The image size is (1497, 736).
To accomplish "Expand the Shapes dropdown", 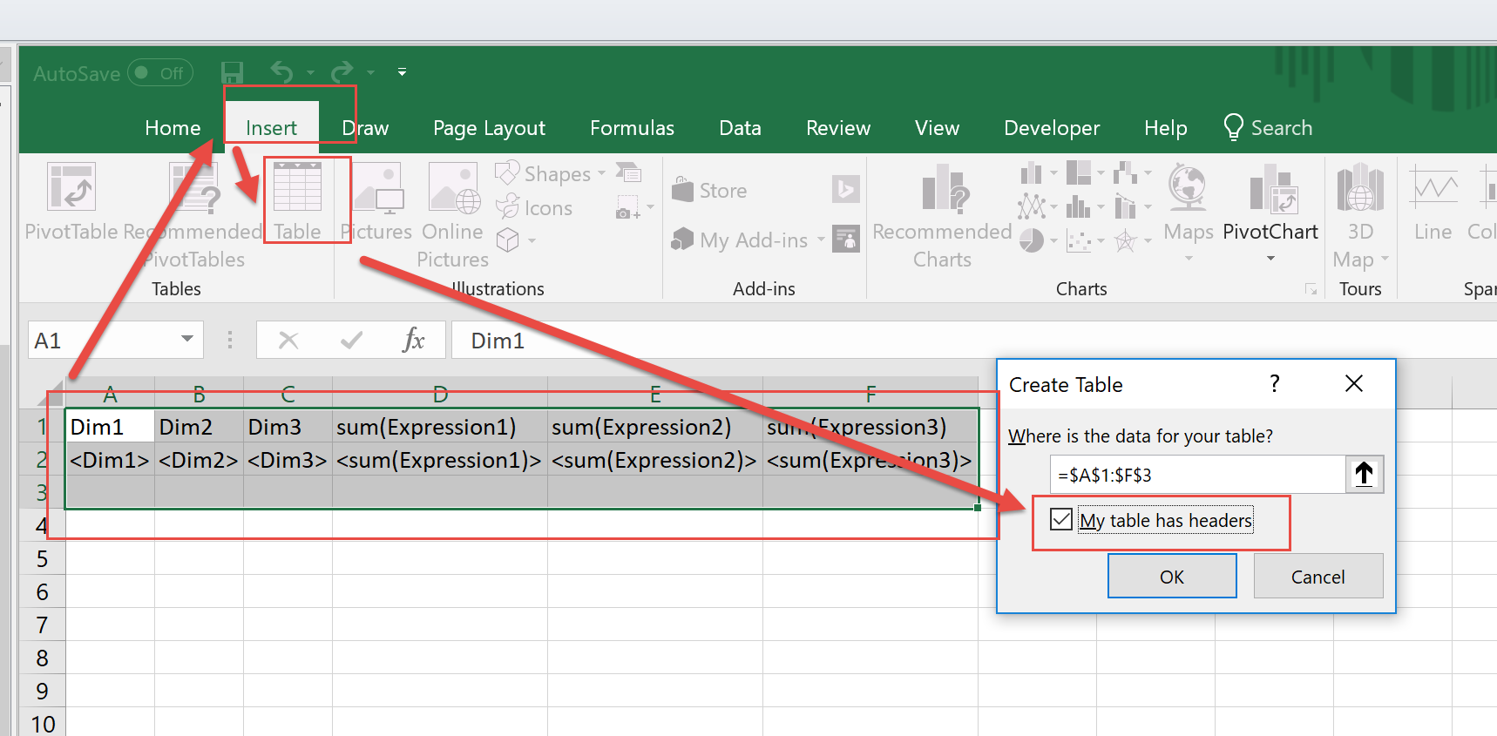I will click(601, 173).
